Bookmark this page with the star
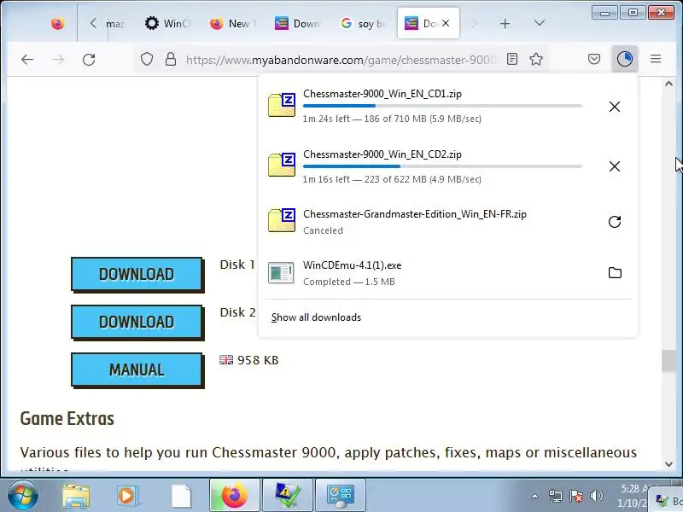Image resolution: width=683 pixels, height=512 pixels. [536, 59]
